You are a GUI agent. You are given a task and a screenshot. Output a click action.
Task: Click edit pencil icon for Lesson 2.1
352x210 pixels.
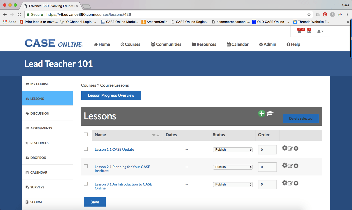point(290,166)
